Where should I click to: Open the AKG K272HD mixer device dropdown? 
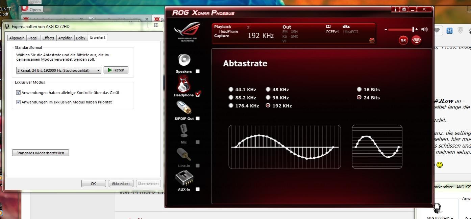click(x=440, y=218)
